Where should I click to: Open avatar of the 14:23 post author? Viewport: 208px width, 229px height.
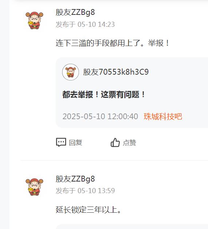[x=35, y=20]
